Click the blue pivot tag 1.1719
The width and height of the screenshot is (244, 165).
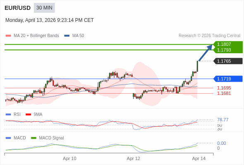[228, 79]
